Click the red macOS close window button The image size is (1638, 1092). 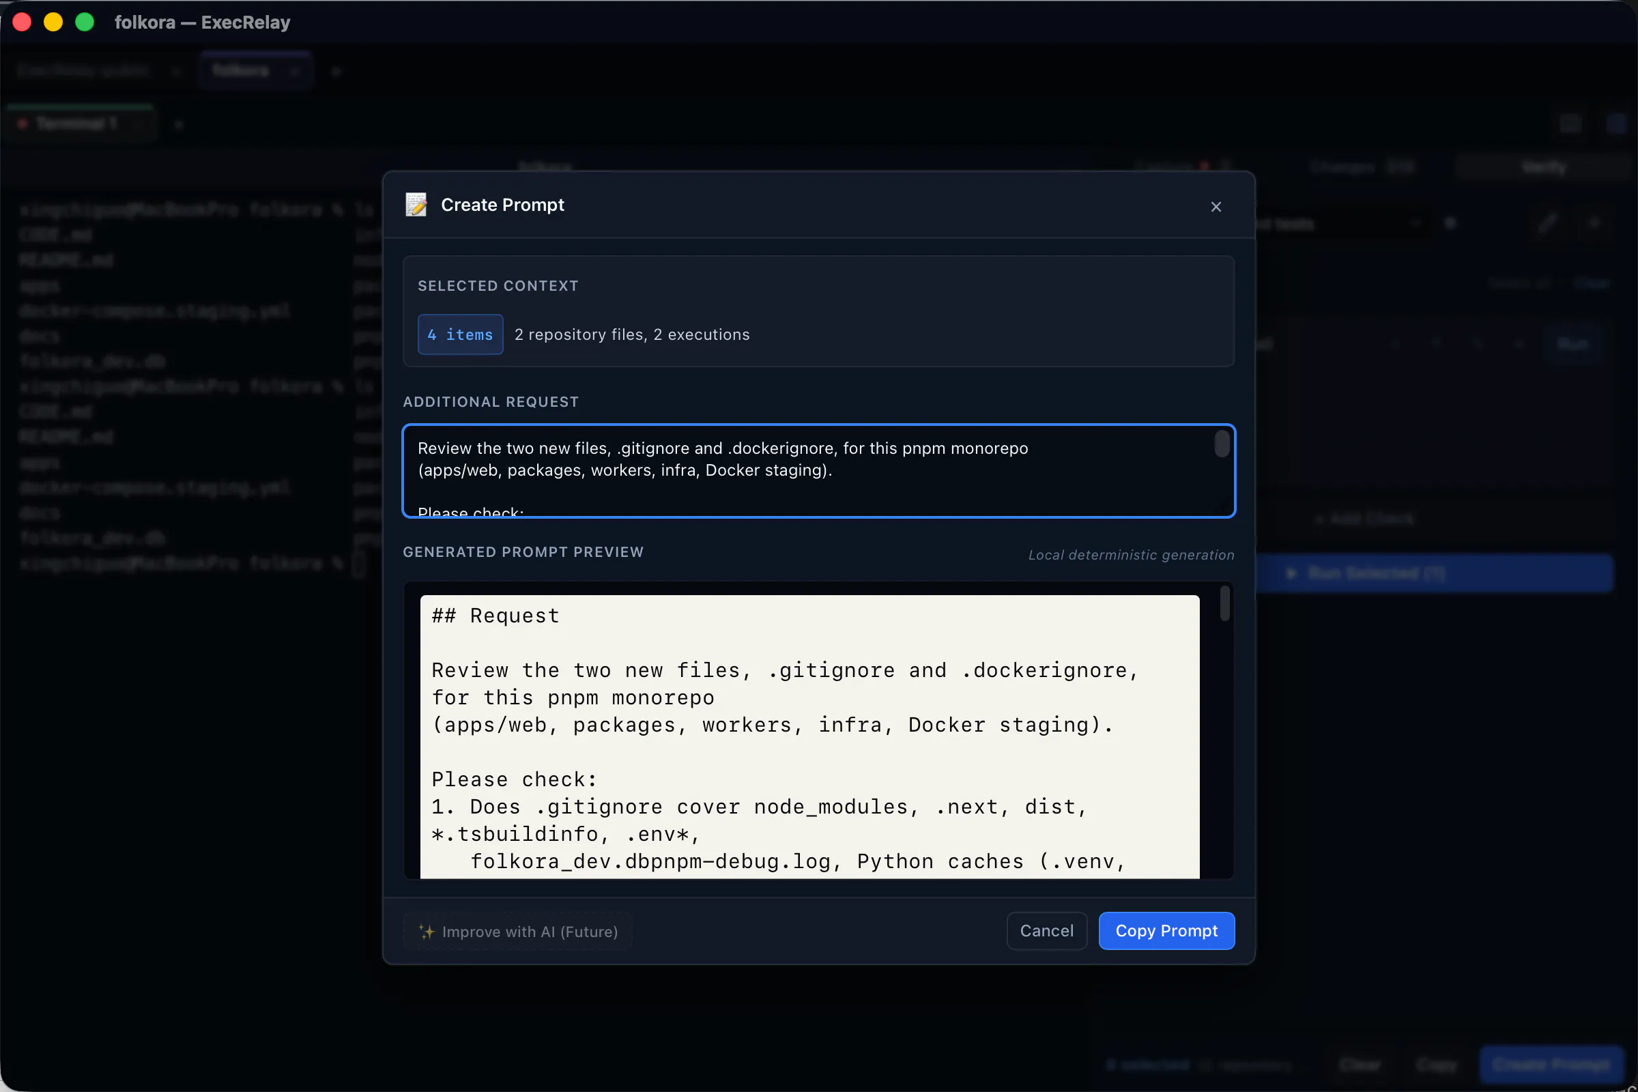23,23
